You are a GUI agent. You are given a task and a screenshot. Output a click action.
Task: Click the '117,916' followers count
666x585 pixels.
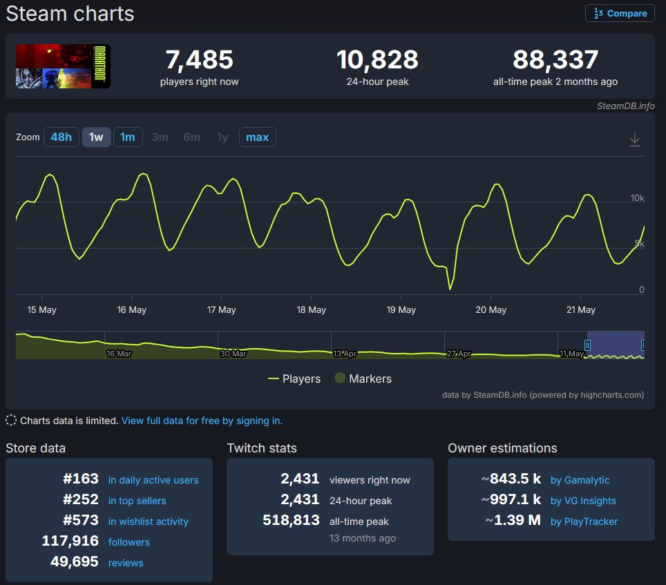point(70,541)
